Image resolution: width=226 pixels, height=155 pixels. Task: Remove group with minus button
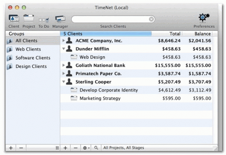pos(21,148)
